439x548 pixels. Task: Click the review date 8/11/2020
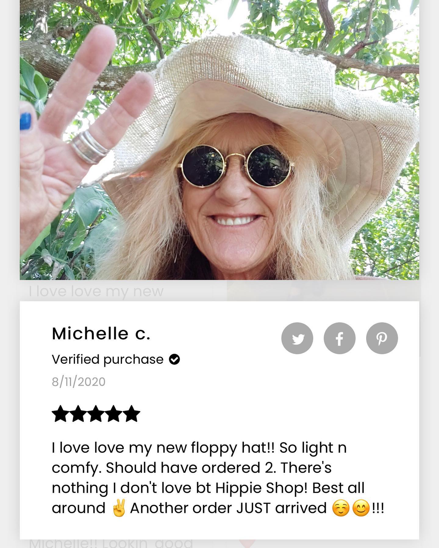[x=79, y=382]
